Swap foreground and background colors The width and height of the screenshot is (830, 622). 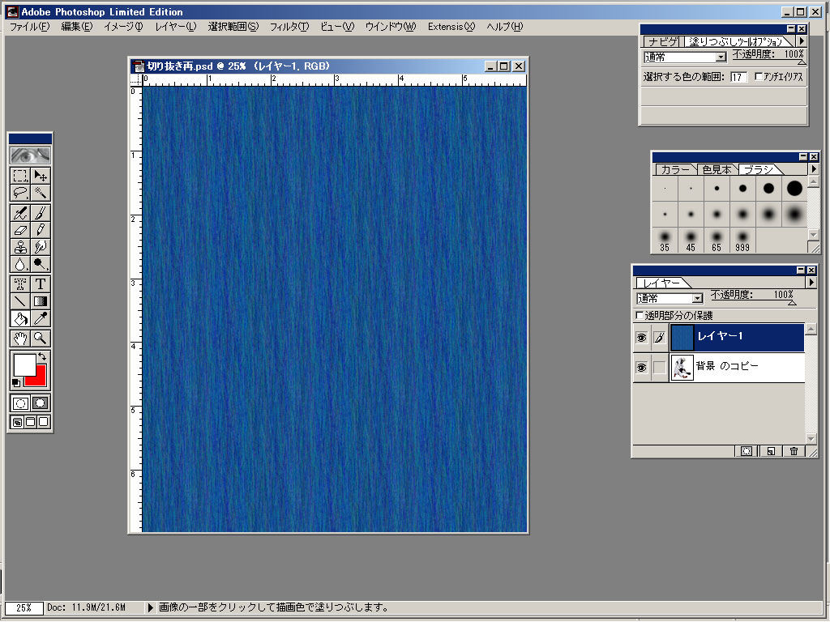42,357
